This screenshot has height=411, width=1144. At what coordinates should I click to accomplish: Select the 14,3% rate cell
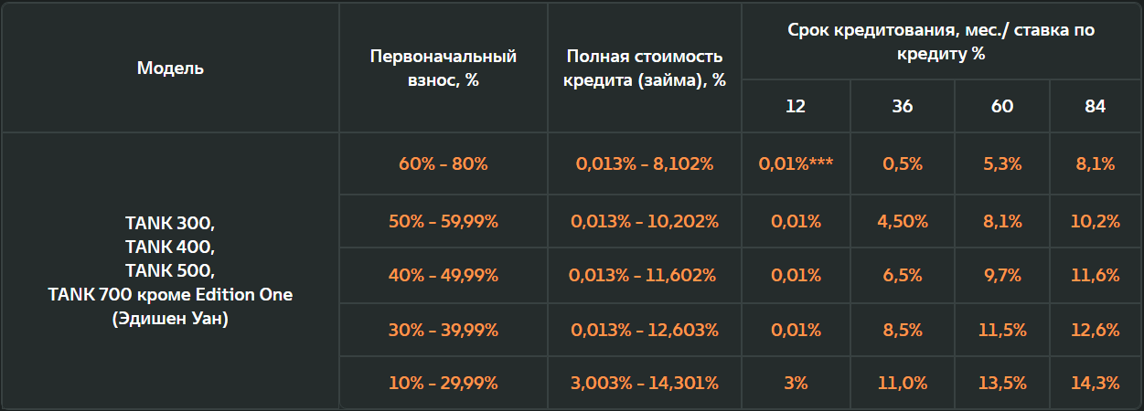1095,383
